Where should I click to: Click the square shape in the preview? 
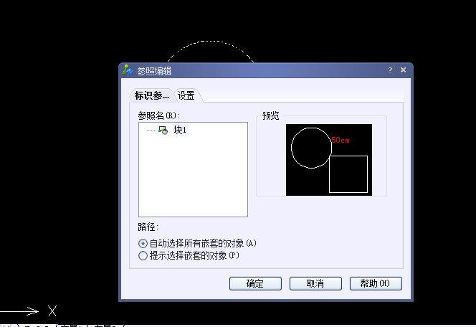pos(348,174)
